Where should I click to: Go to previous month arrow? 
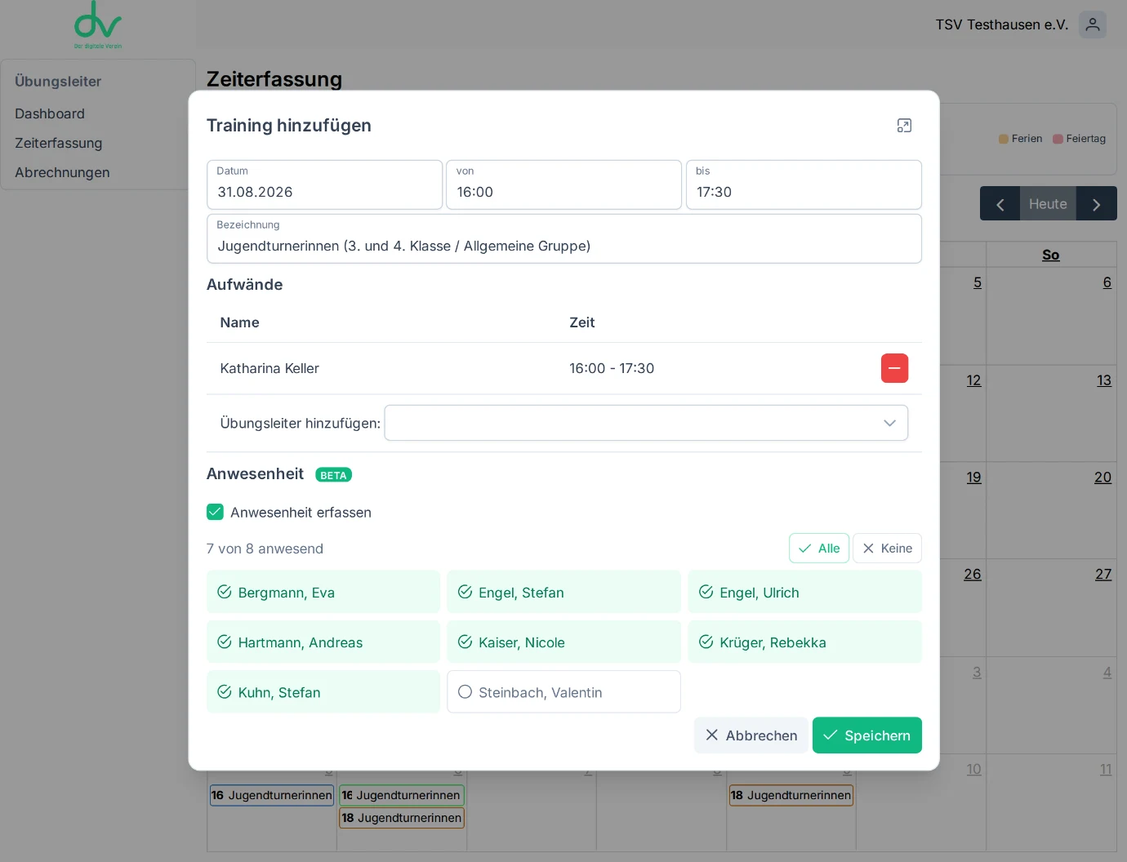pos(1000,204)
